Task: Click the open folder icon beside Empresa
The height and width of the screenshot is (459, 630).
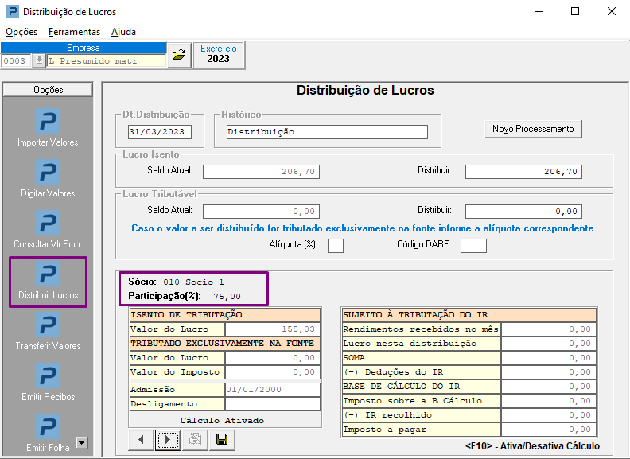Action: [178, 55]
